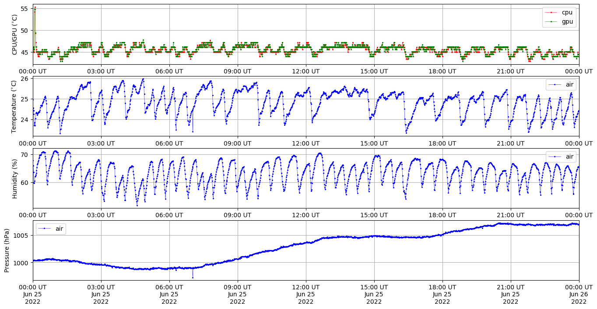
Task: Click the 'Temperature (°C)' axis label
Action: click(x=15, y=106)
